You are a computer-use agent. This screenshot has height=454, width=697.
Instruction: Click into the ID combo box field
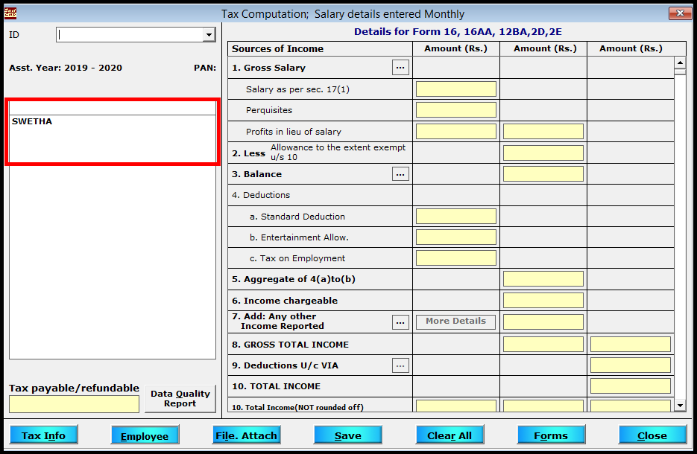(x=130, y=35)
